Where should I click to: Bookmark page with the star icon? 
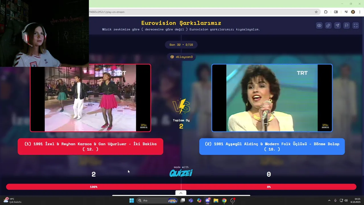click(316, 12)
